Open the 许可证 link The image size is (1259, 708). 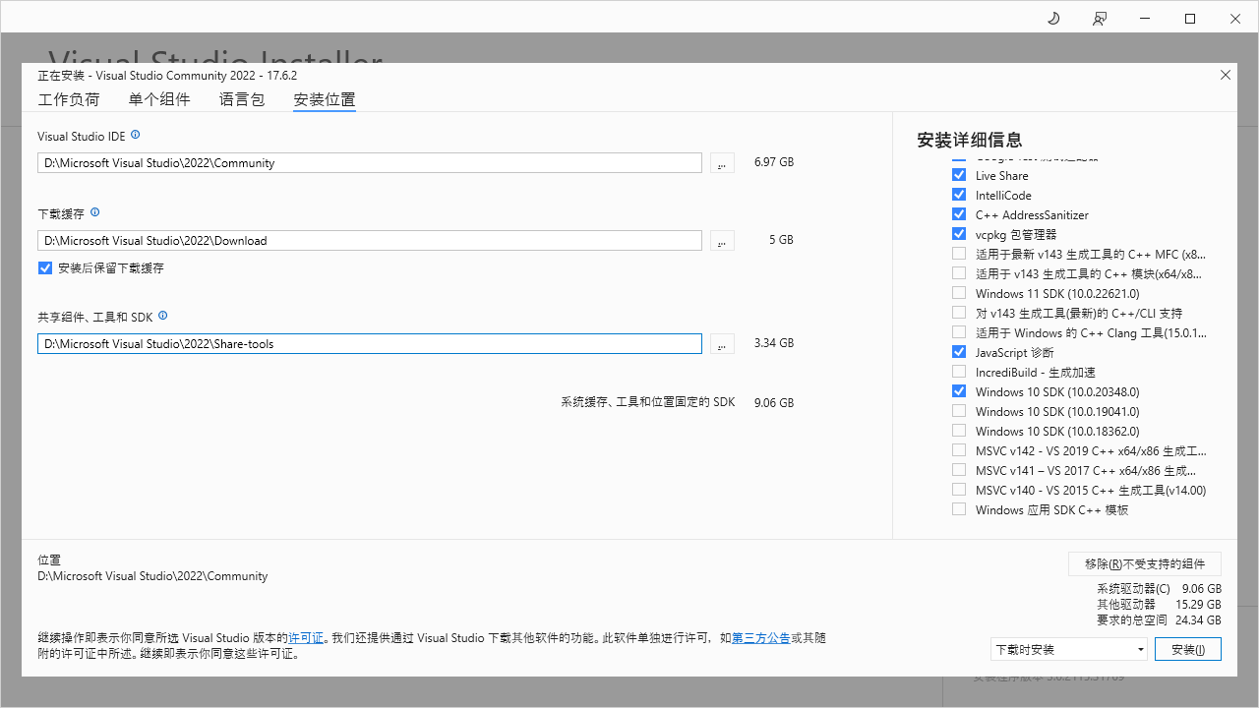click(306, 638)
